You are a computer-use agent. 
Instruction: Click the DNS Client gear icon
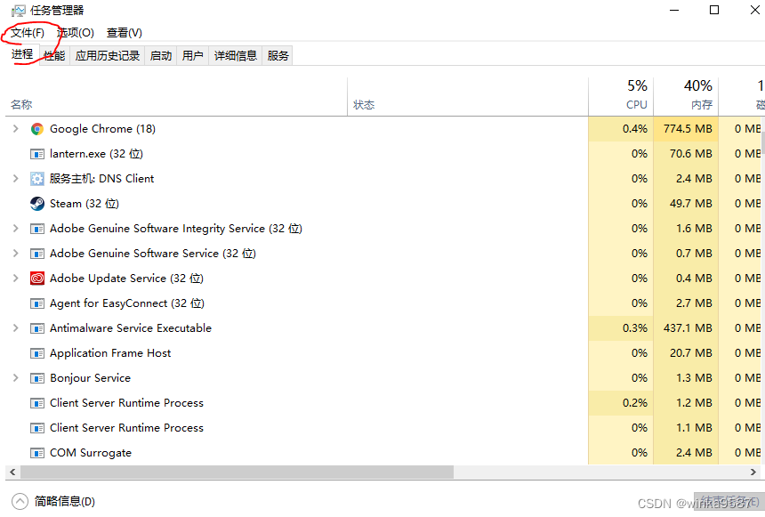(37, 179)
